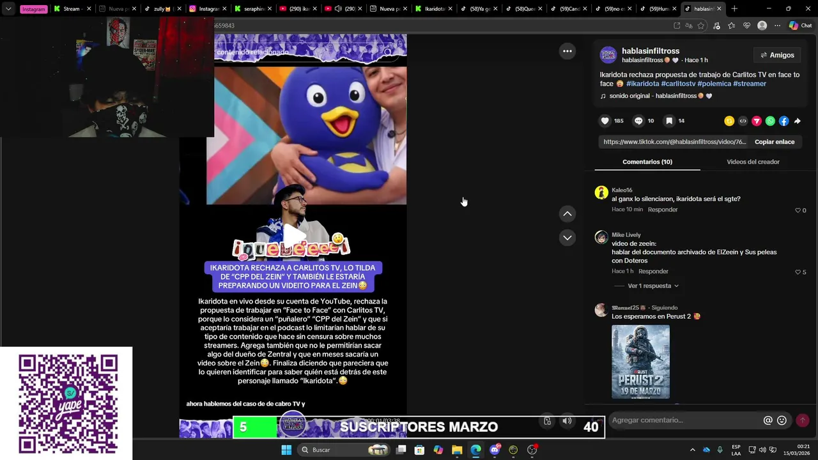Open the ESP LAA language switcher

(736, 450)
